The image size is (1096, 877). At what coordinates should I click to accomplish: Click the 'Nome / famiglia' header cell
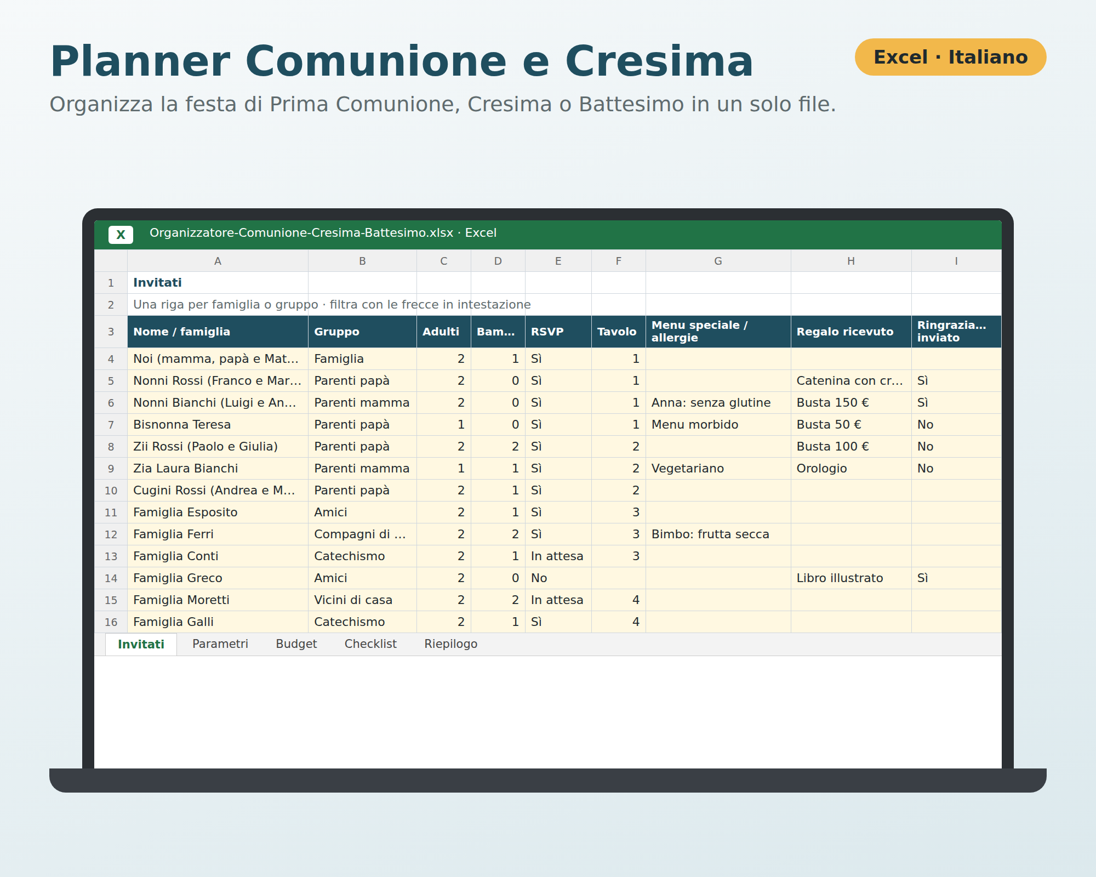[x=218, y=332]
